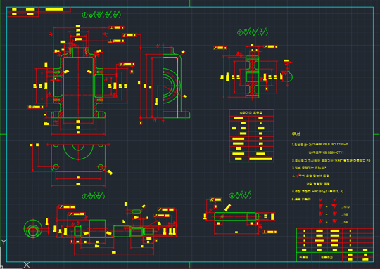Viewport: 380px width, 269px height.
Task: Click the circled part number 2 balloon
Action: pyautogui.click(x=239, y=32)
